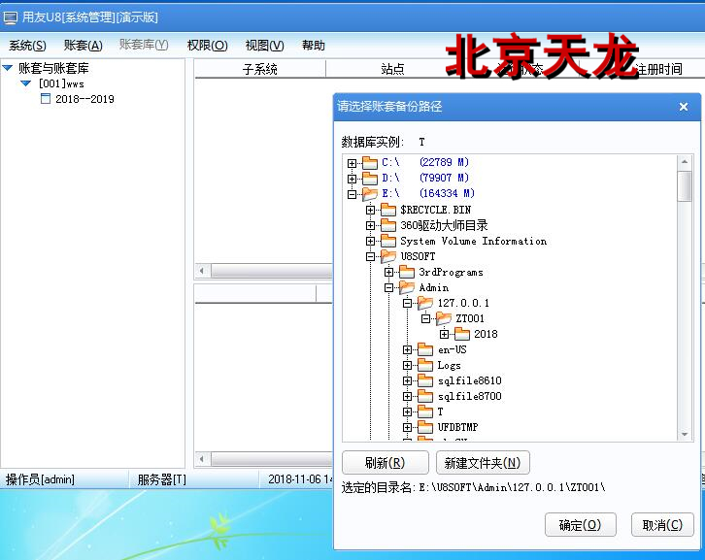Confirm with the 确定(O) button

pyautogui.click(x=580, y=524)
